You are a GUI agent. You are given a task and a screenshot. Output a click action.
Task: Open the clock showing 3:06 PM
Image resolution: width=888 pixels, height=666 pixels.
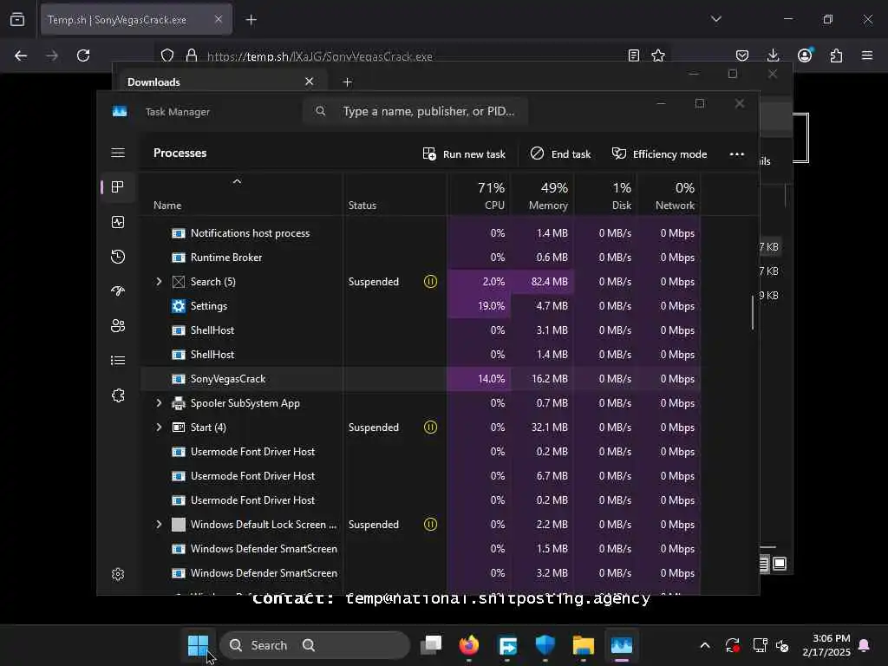click(826, 645)
